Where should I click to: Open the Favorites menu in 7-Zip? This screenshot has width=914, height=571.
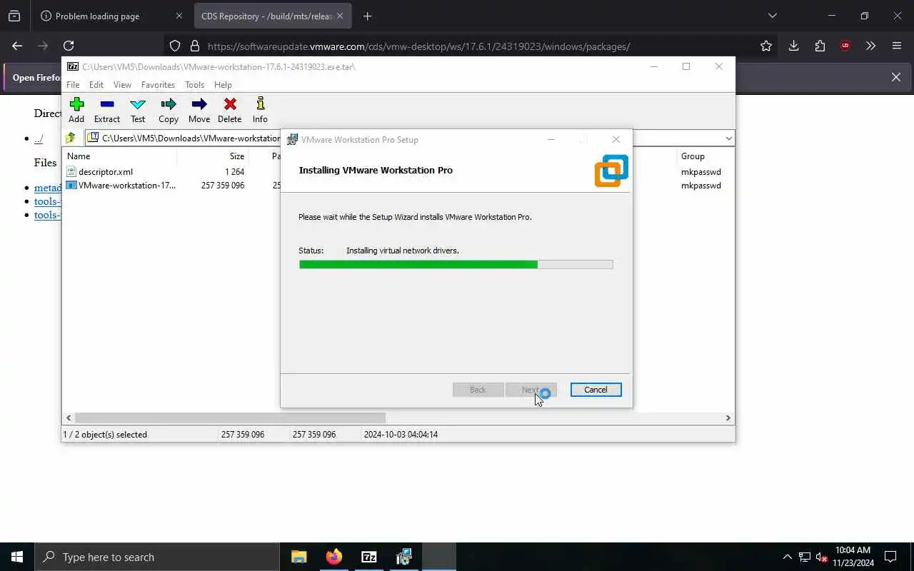click(158, 84)
